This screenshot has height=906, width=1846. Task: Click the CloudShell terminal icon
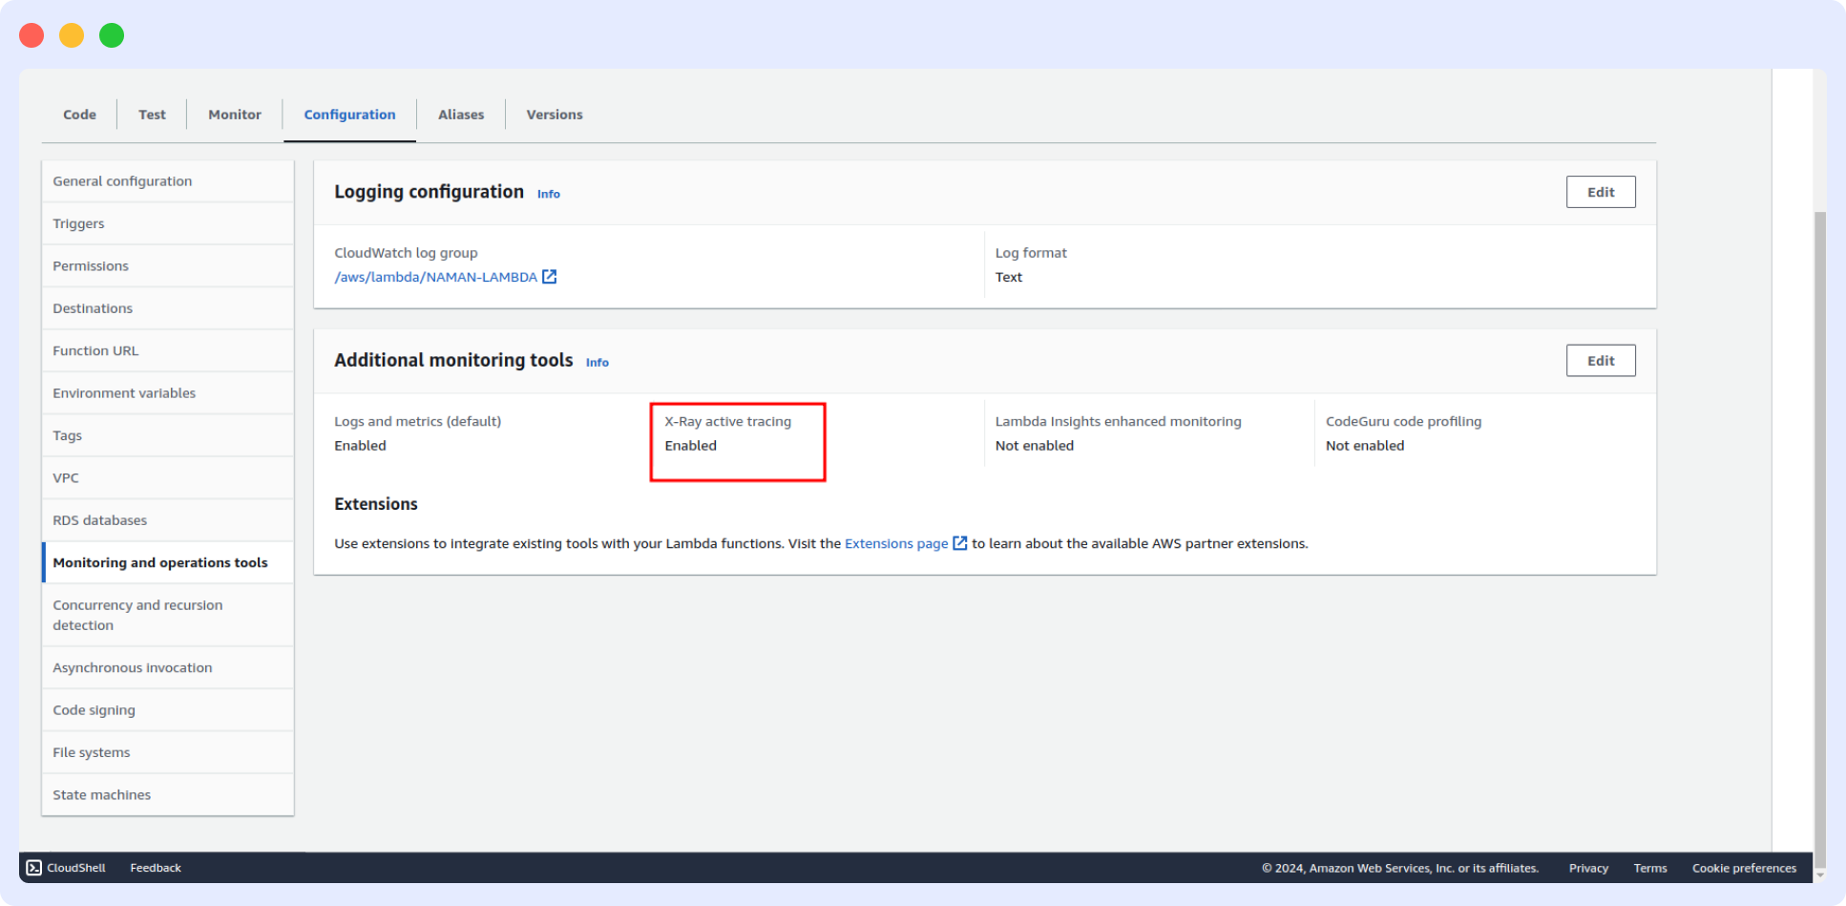34,868
